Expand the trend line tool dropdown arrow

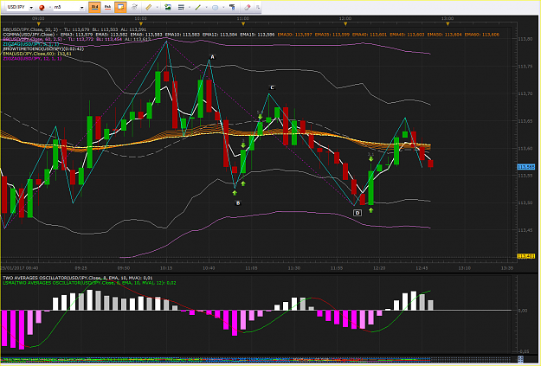tap(206, 7)
